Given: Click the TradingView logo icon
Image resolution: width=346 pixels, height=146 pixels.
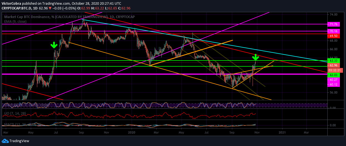Looking at the screenshot, I should click(5, 141).
